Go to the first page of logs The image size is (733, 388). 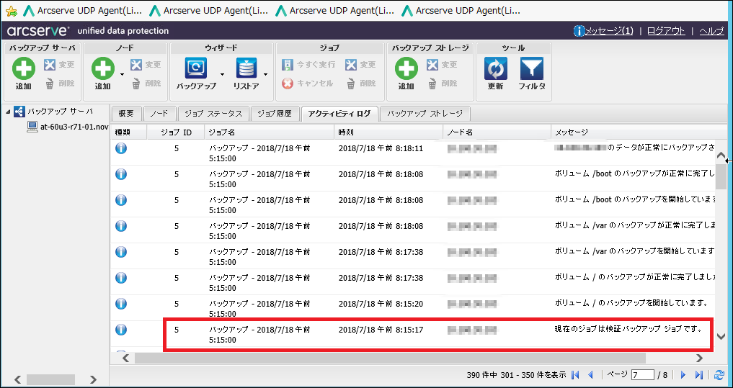[x=575, y=374]
